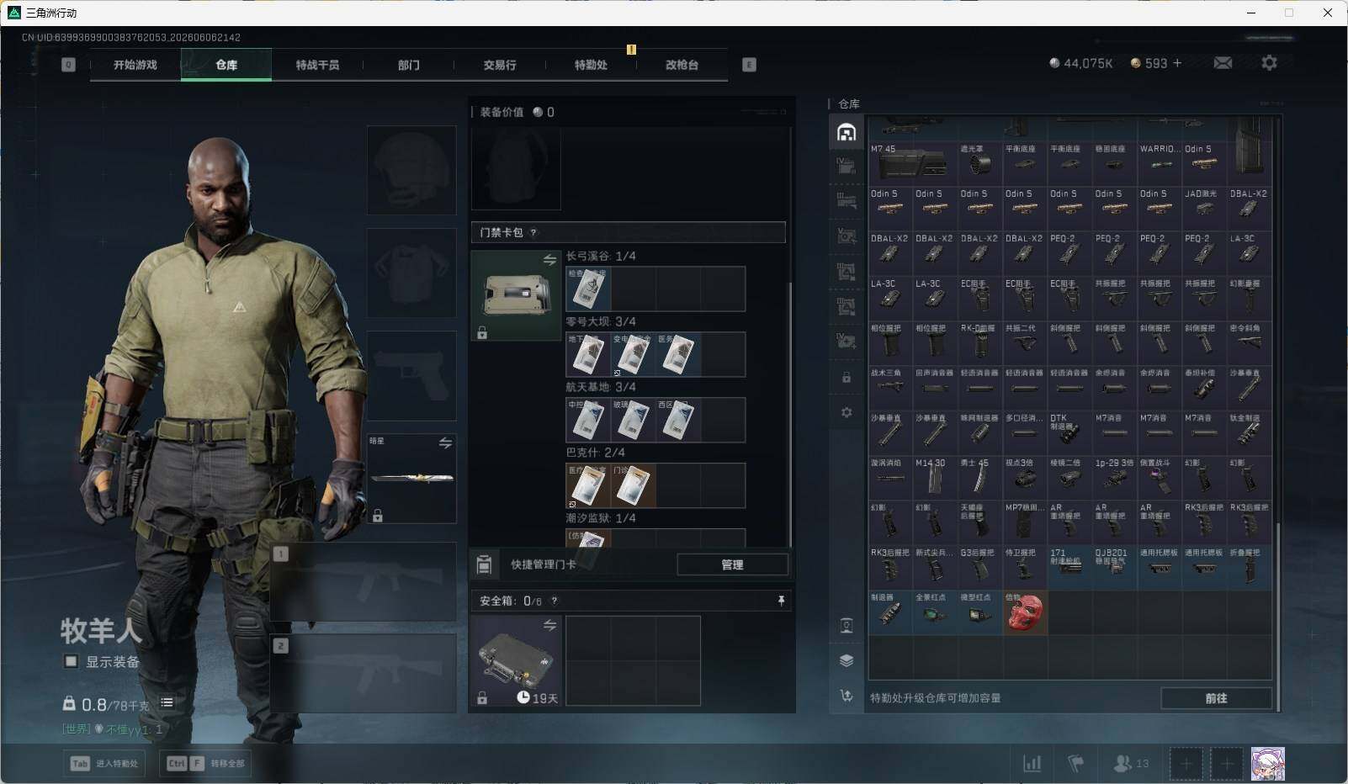
Task: Open the 特战干员 tab
Action: [317, 65]
